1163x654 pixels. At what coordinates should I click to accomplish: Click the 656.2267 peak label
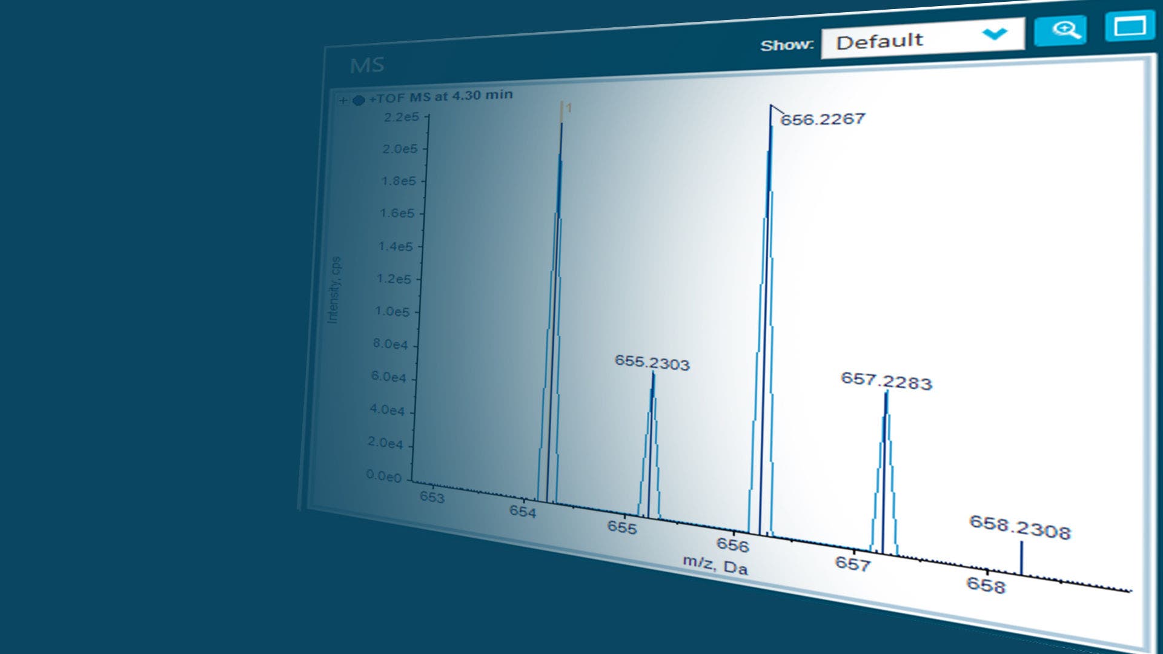823,119
